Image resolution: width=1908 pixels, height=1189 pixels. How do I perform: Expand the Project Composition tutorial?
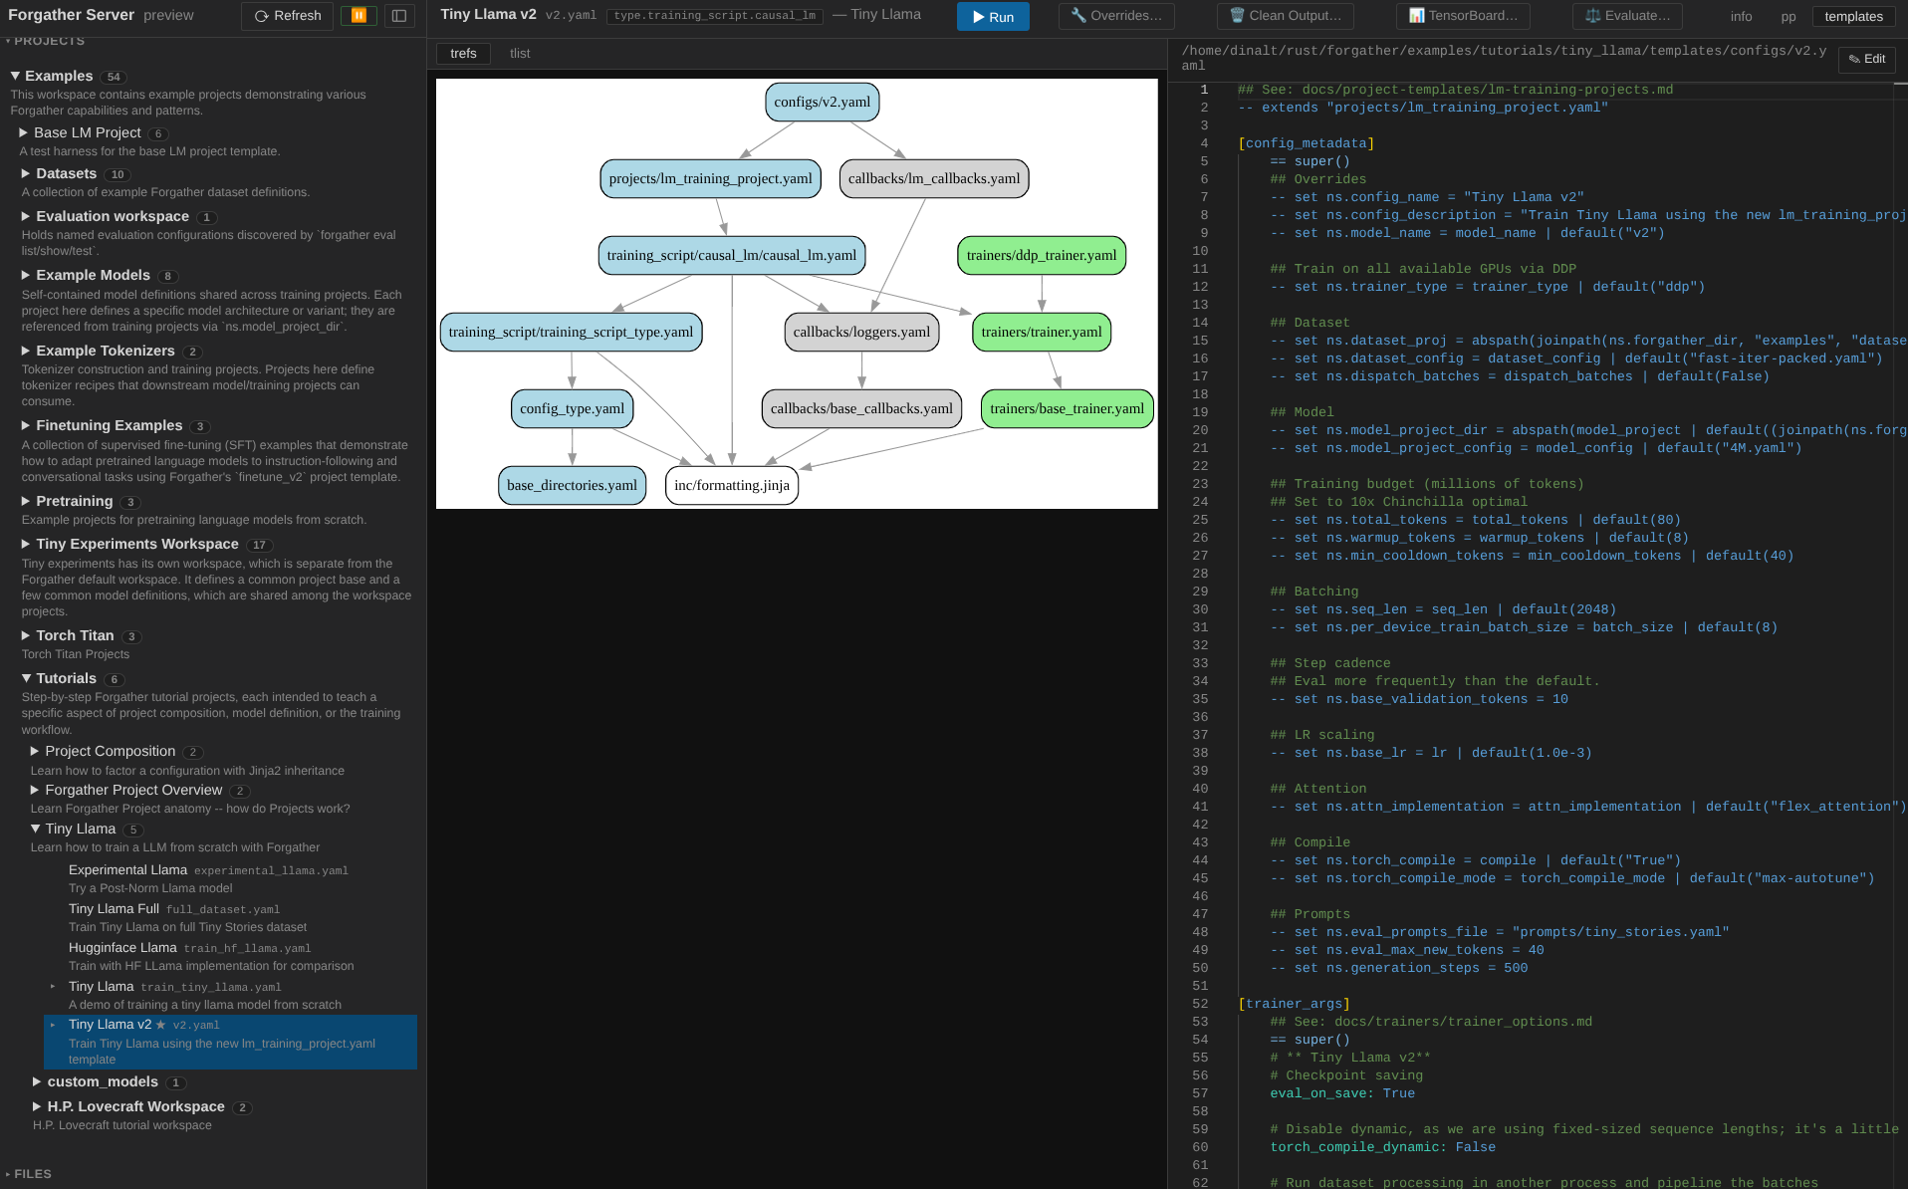tap(35, 751)
